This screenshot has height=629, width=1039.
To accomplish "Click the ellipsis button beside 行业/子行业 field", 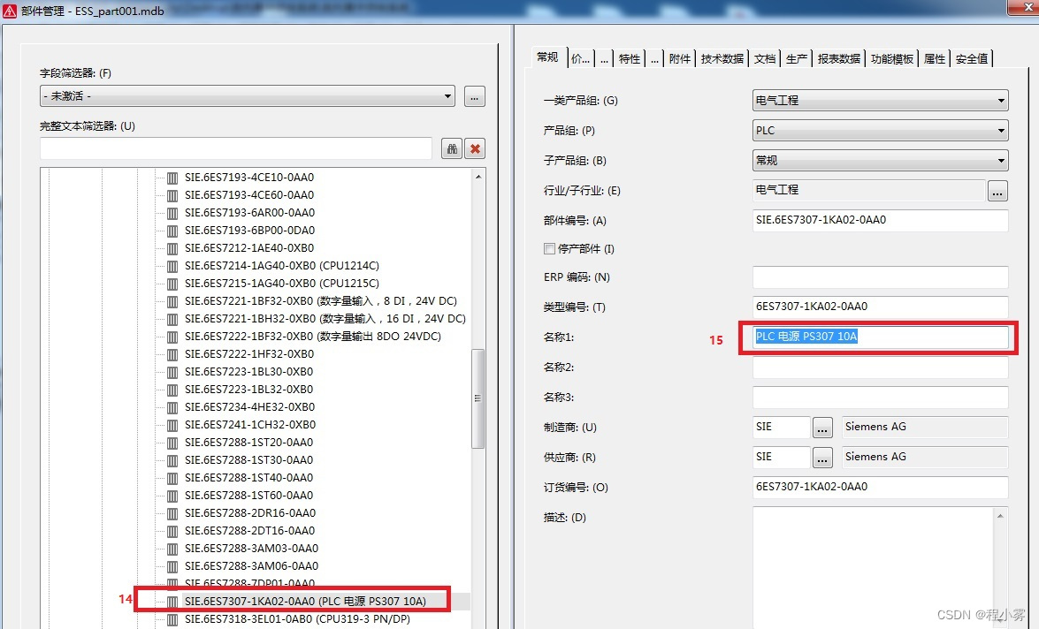I will 997,190.
